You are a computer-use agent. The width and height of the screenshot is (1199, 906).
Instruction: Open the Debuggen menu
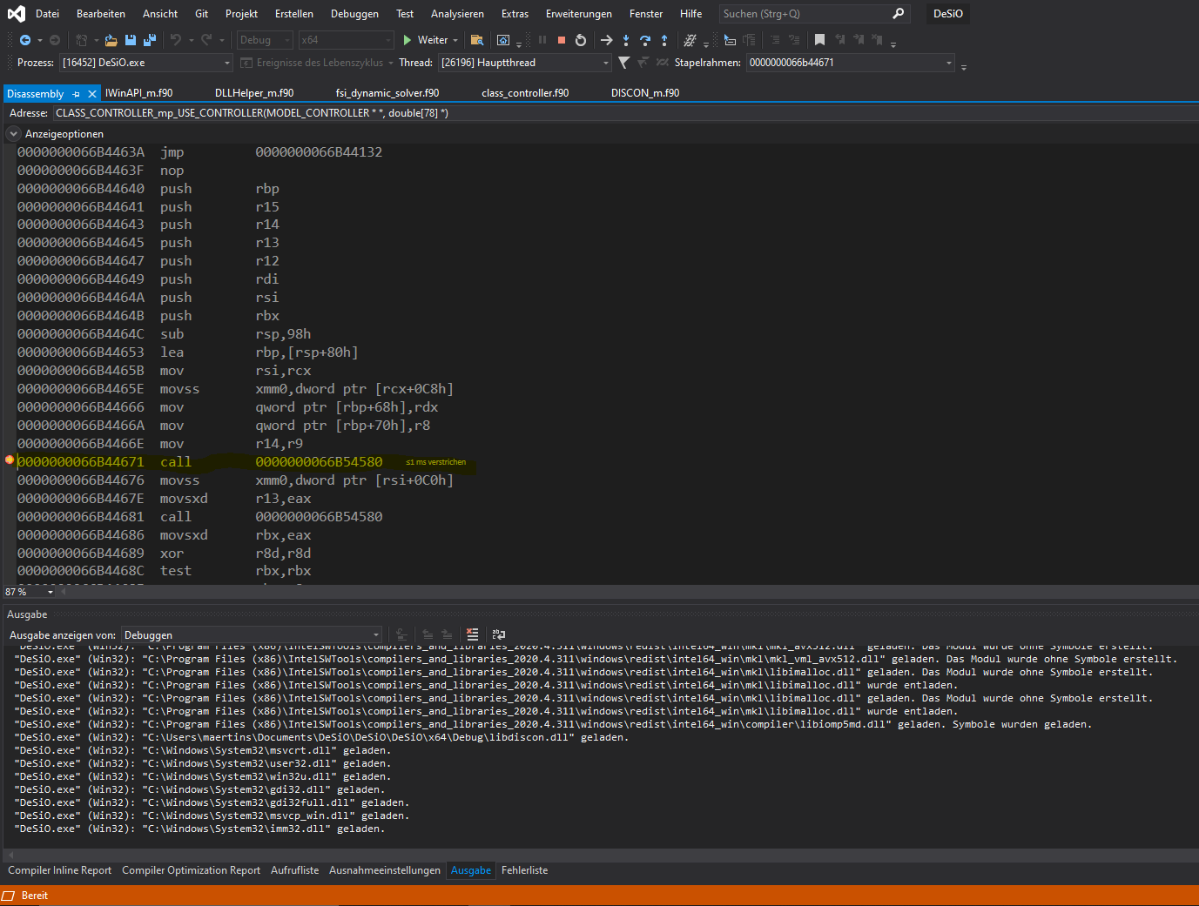[x=354, y=13]
